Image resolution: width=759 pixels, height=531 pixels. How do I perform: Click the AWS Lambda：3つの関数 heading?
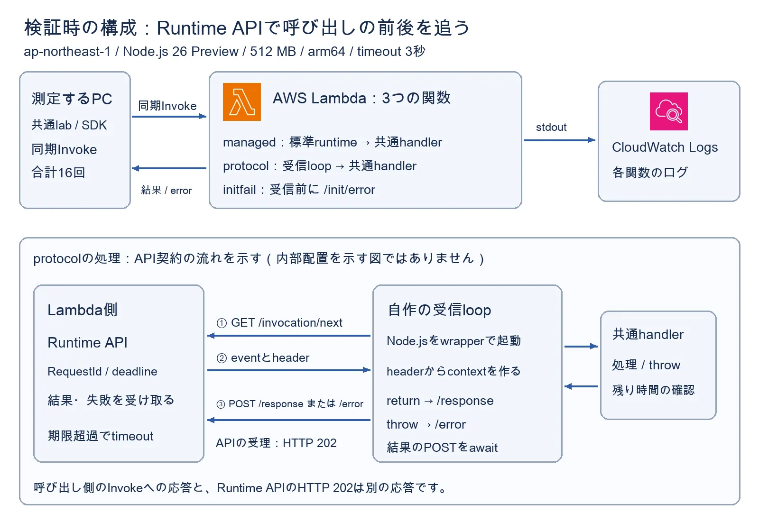pyautogui.click(x=361, y=98)
